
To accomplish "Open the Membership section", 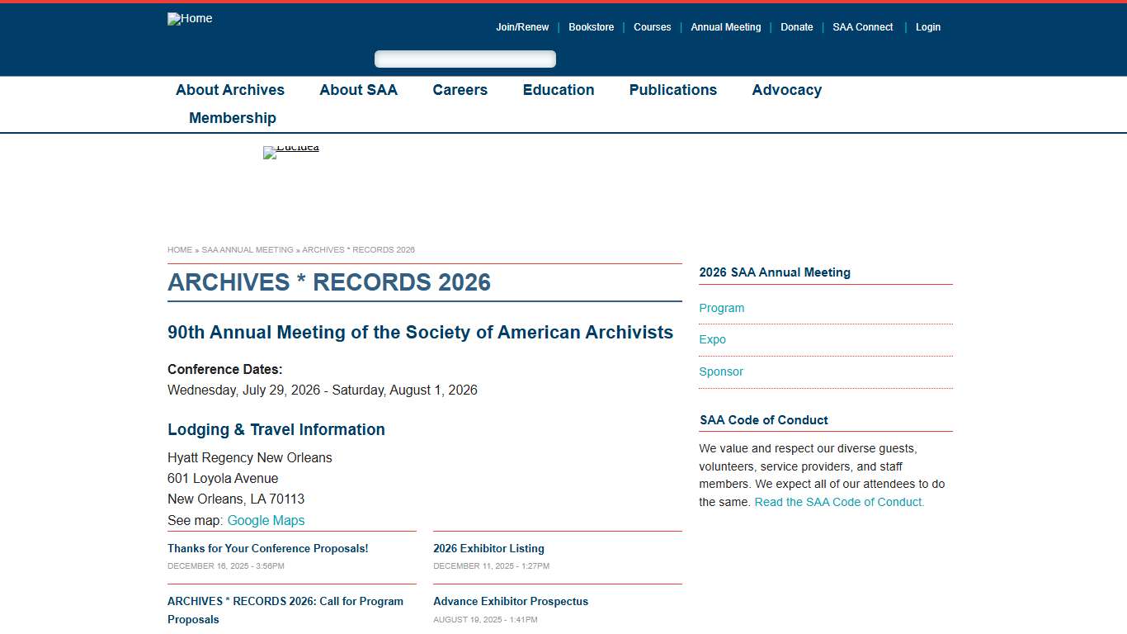I will click(232, 118).
